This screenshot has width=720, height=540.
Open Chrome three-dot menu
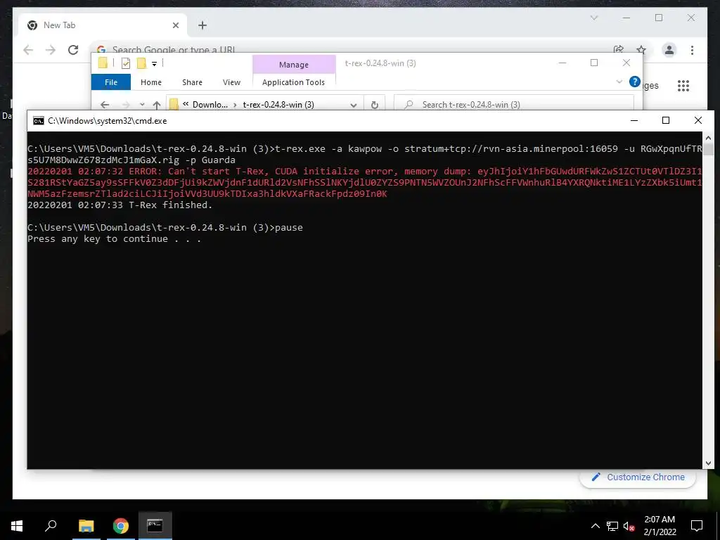point(692,50)
